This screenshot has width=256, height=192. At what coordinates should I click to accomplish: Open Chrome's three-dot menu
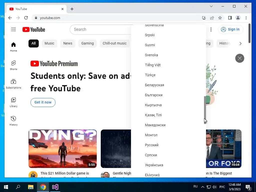click(246, 18)
